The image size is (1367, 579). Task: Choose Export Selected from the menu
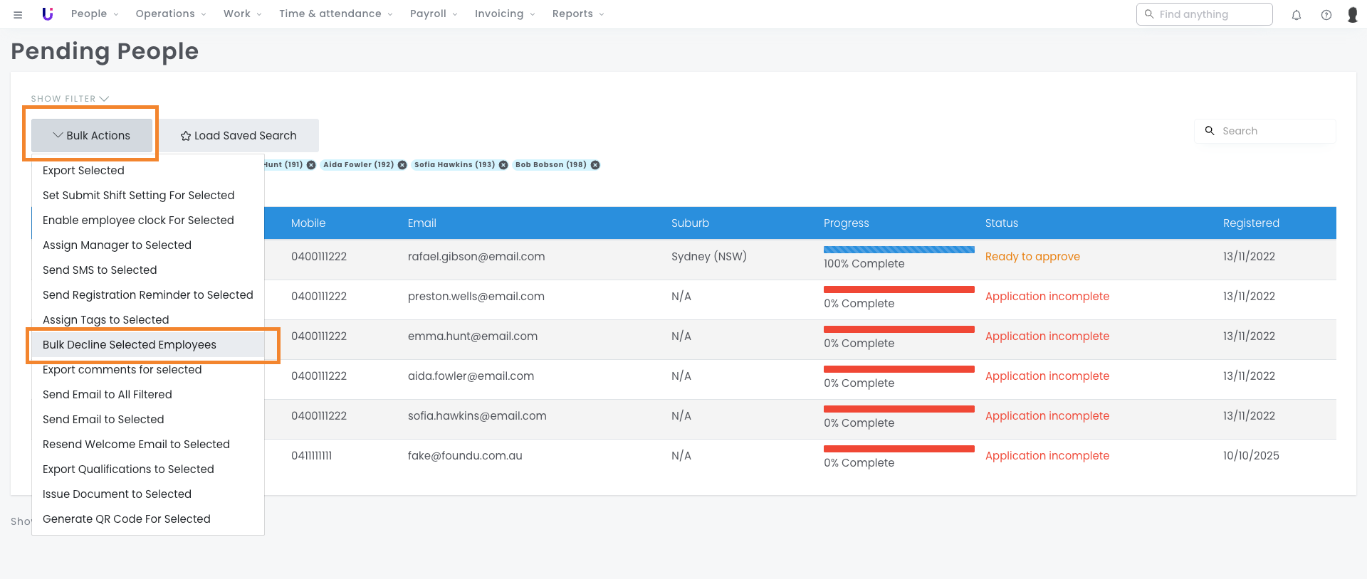[83, 171]
